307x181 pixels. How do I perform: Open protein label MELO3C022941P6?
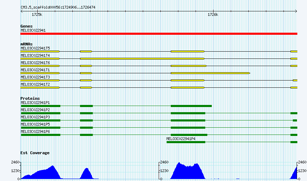[35, 131]
